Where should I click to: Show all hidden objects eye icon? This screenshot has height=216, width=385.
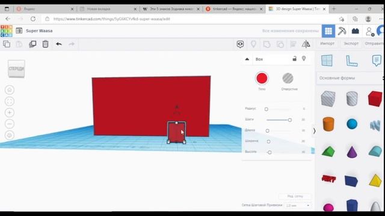pos(240,44)
